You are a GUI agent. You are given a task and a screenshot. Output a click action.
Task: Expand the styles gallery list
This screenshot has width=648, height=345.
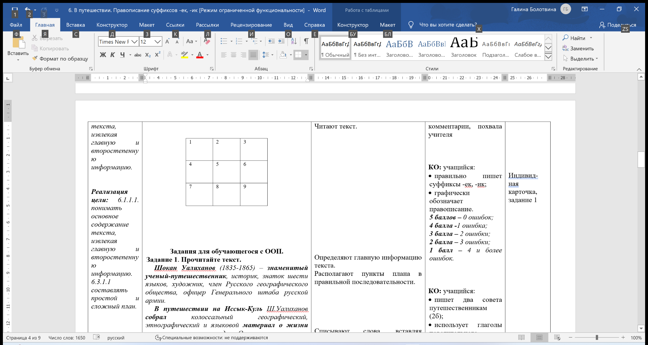tap(548, 57)
